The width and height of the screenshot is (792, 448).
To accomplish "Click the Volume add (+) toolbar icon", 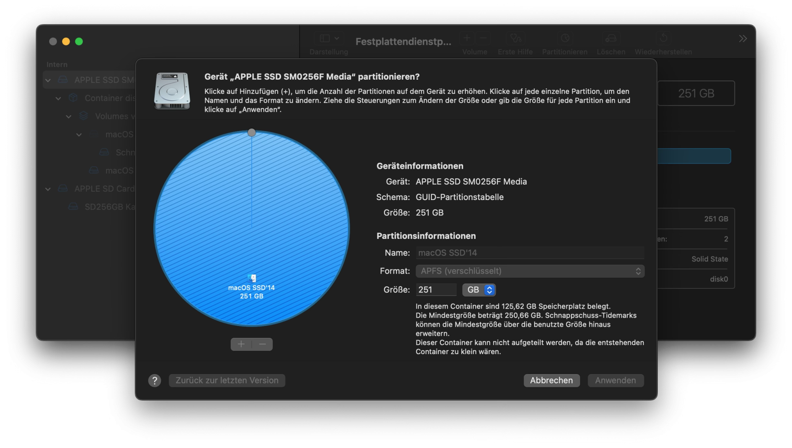I will coord(467,38).
